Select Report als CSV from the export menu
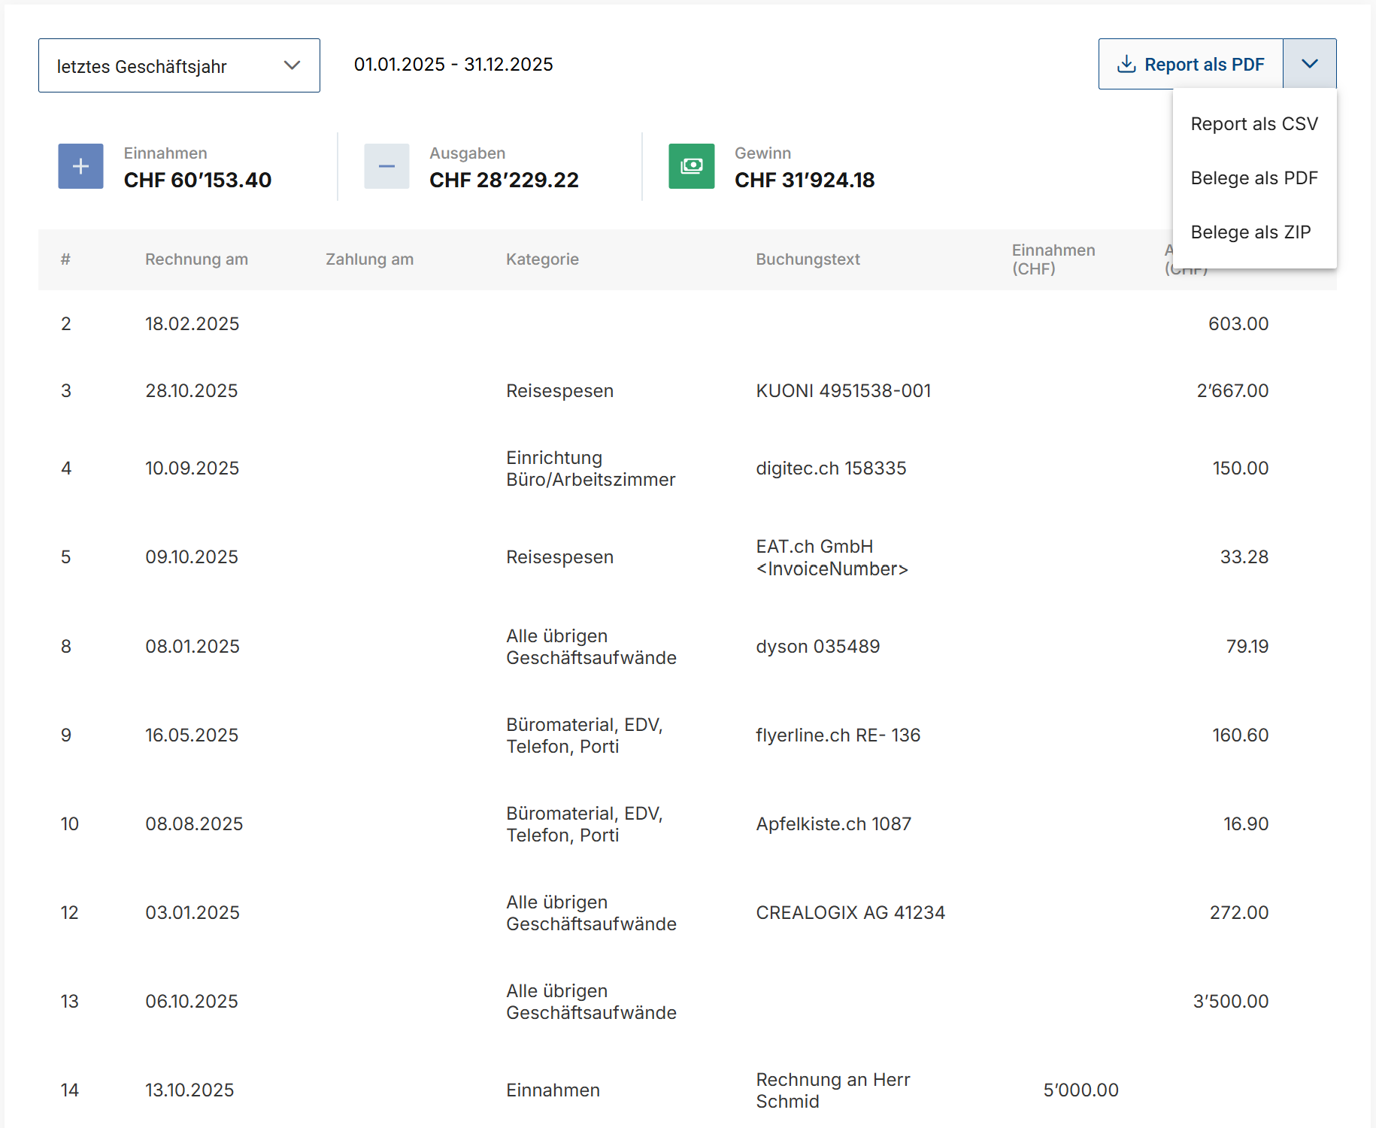This screenshot has width=1376, height=1128. (x=1254, y=123)
